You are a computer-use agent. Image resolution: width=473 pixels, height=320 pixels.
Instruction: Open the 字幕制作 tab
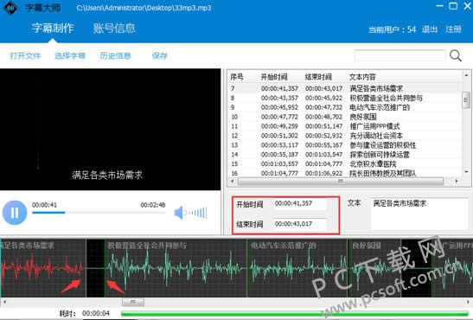click(x=53, y=28)
